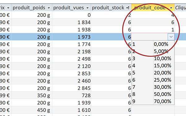
Task: Select the cell with 1 610 views
Action: (x=72, y=110)
